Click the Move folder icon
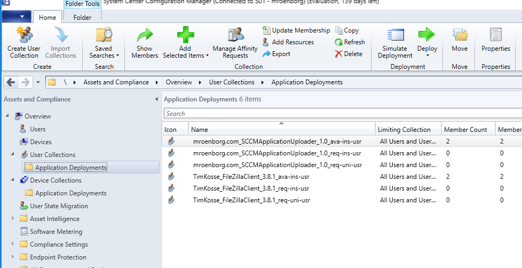The image size is (522, 268). coord(460,35)
